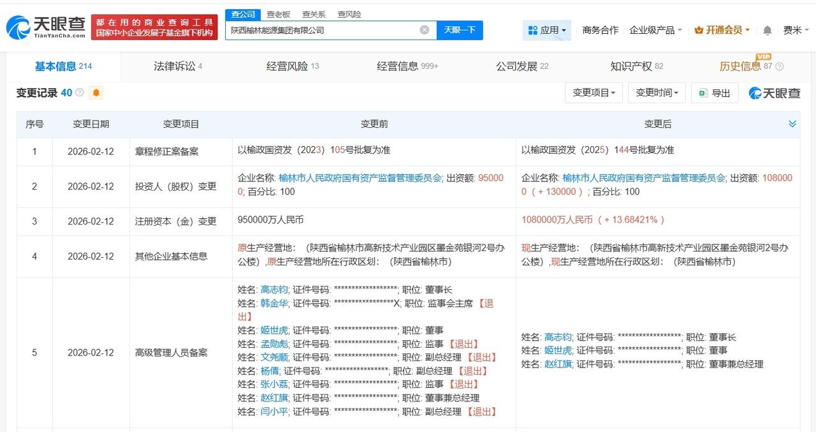Collapse the table via the blue double-chevron

point(792,123)
